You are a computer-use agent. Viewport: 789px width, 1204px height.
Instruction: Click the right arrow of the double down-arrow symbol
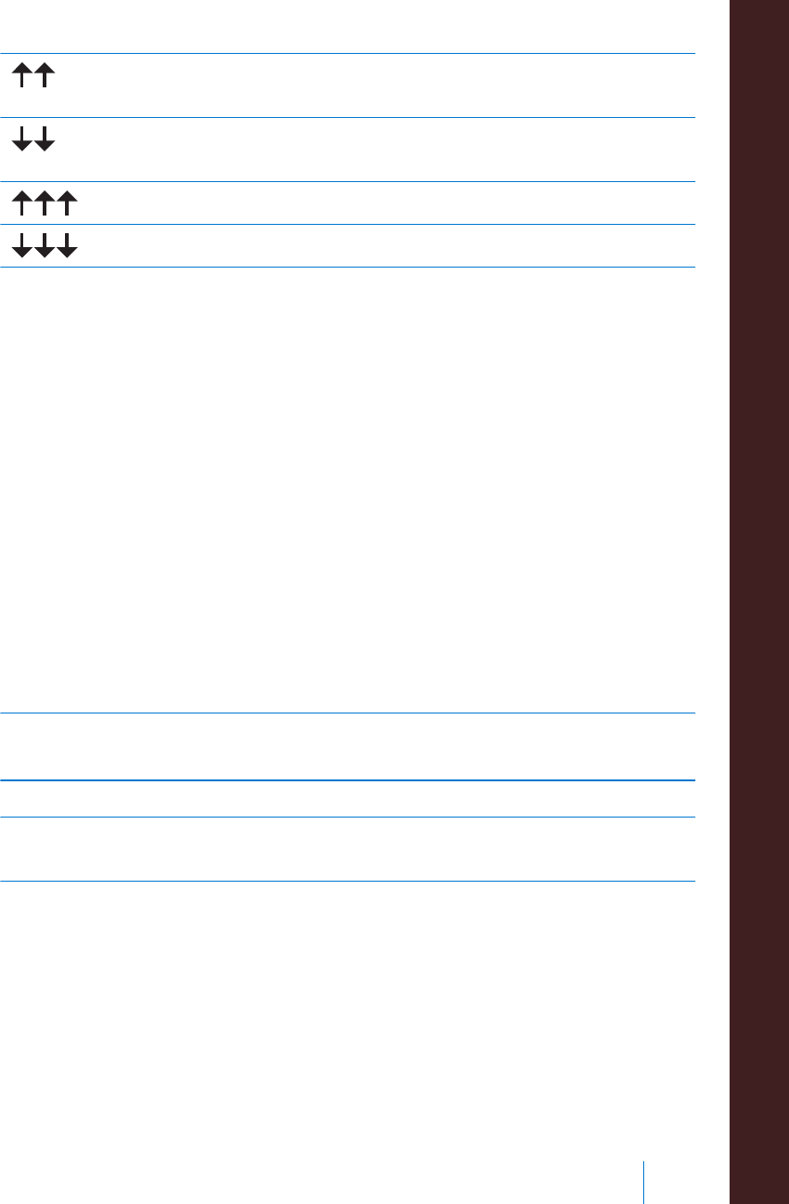(45, 140)
